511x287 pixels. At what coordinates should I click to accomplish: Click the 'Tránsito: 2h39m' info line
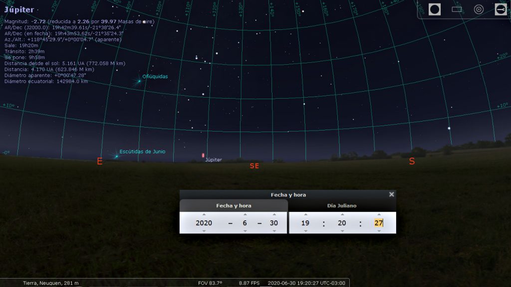(x=24, y=51)
